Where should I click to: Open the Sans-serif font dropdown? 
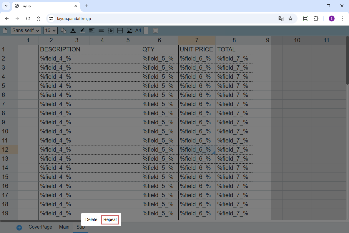click(26, 31)
